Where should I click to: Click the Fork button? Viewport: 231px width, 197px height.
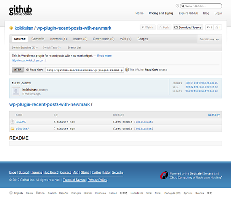[x=164, y=27]
